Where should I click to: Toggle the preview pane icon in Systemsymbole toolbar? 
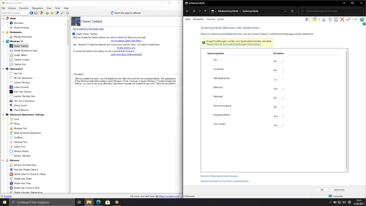308,19
